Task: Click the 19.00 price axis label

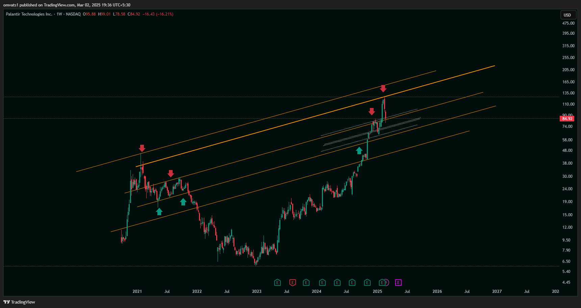Action: [567, 202]
